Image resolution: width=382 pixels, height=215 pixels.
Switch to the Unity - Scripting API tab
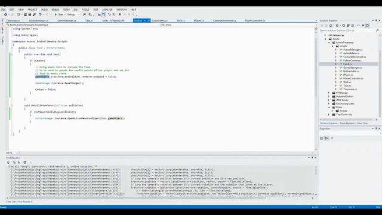[113, 21]
